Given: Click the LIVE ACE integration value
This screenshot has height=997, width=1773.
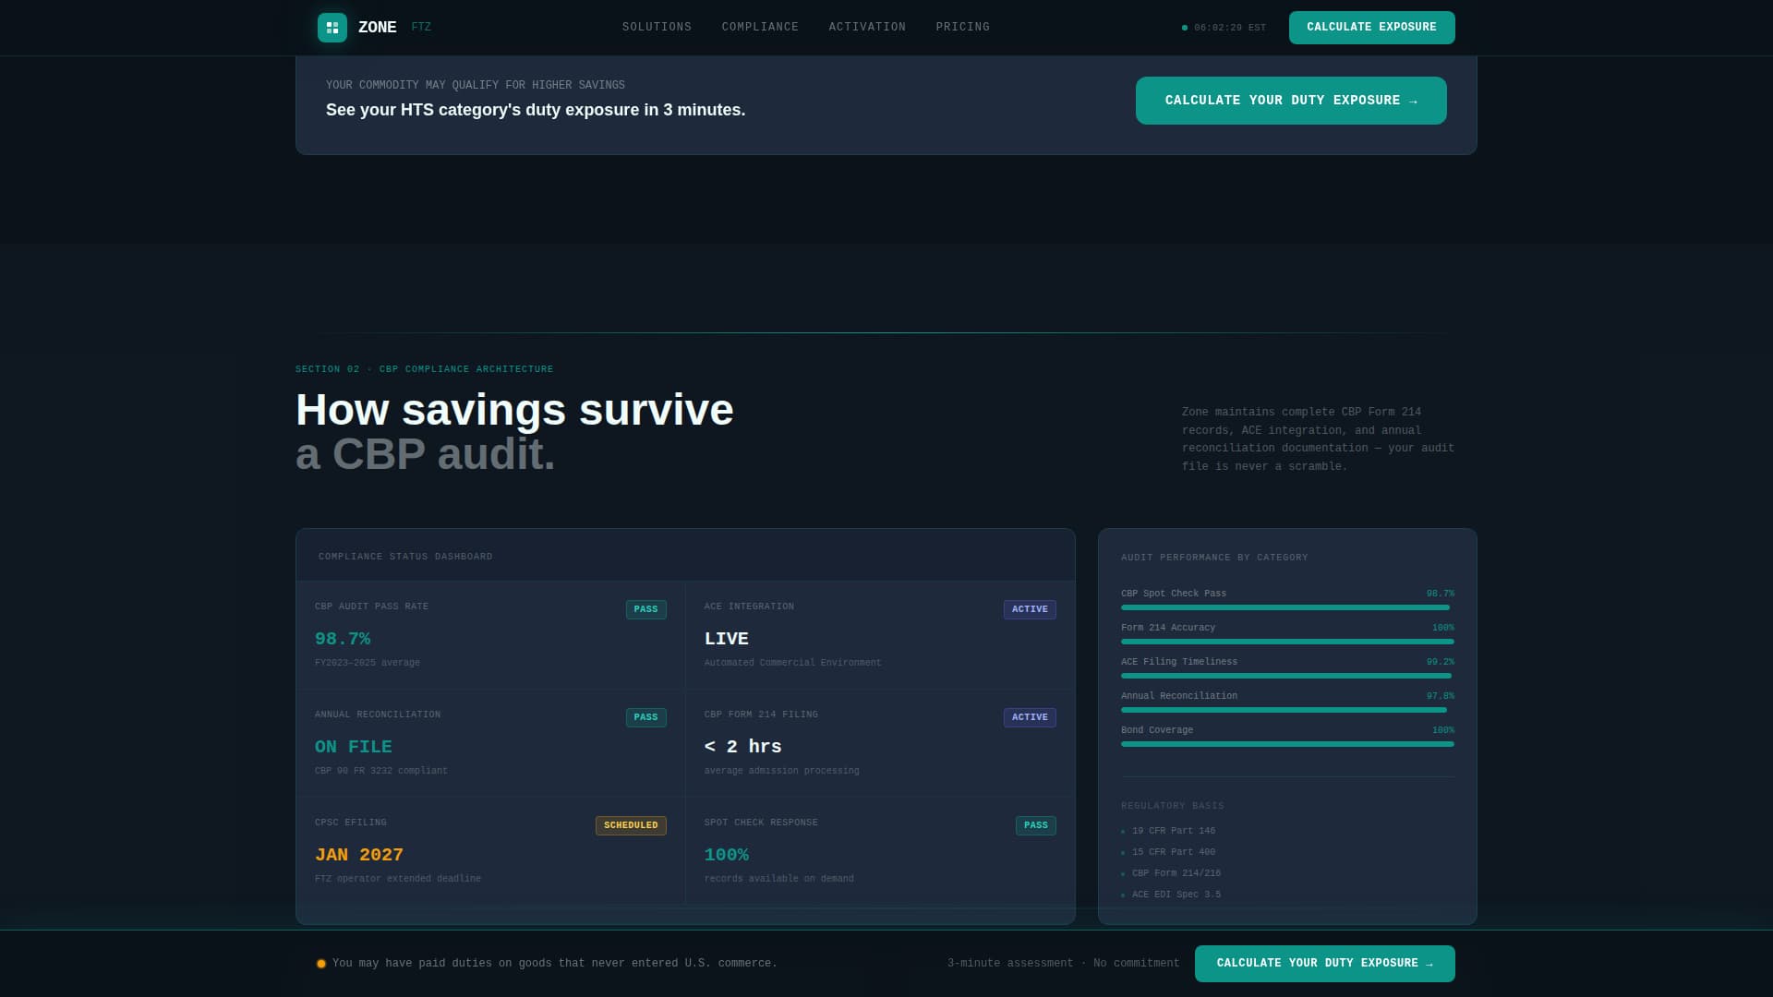Looking at the screenshot, I should coord(727,639).
